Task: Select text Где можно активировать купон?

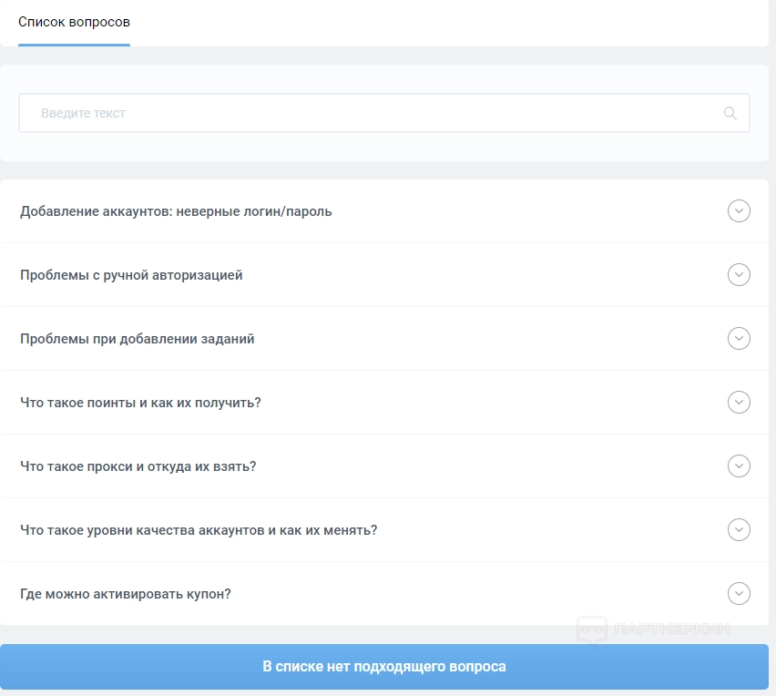Action: click(126, 594)
